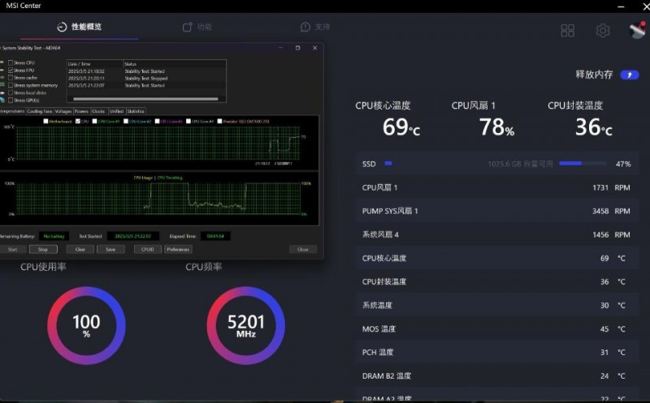
Task: Click the Save button
Action: tap(110, 249)
